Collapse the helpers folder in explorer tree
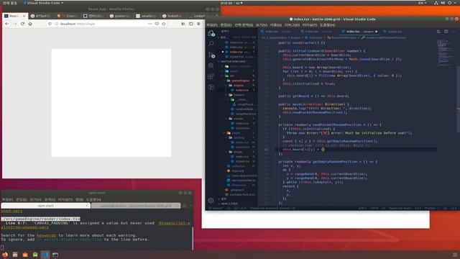 coord(239,95)
